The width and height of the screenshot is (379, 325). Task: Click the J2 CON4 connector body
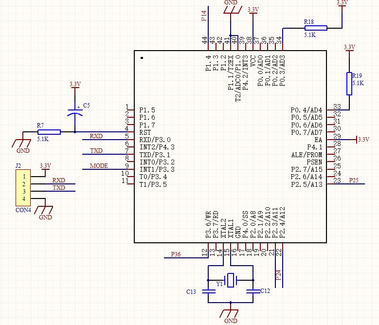tap(22, 187)
